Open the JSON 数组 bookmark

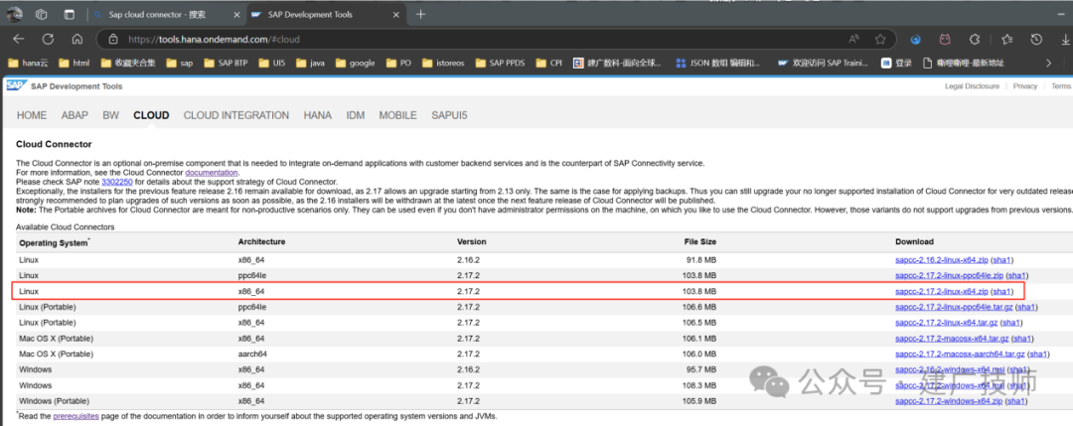[x=718, y=63]
